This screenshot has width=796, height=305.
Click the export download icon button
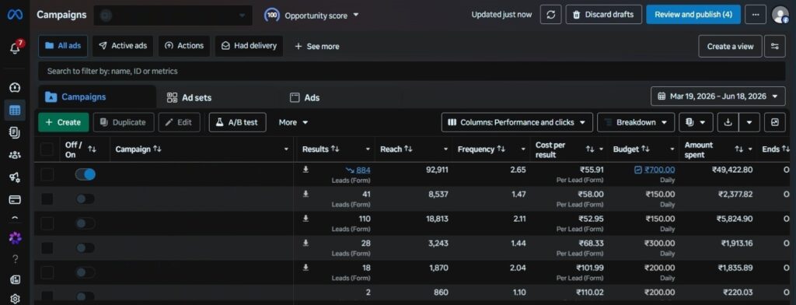(x=728, y=122)
